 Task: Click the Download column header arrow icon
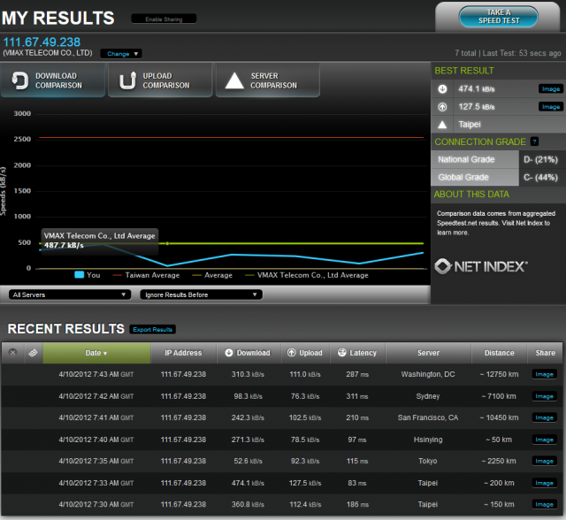pos(229,353)
